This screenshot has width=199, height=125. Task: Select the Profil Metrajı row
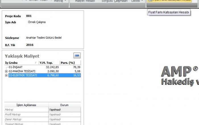[26, 115]
